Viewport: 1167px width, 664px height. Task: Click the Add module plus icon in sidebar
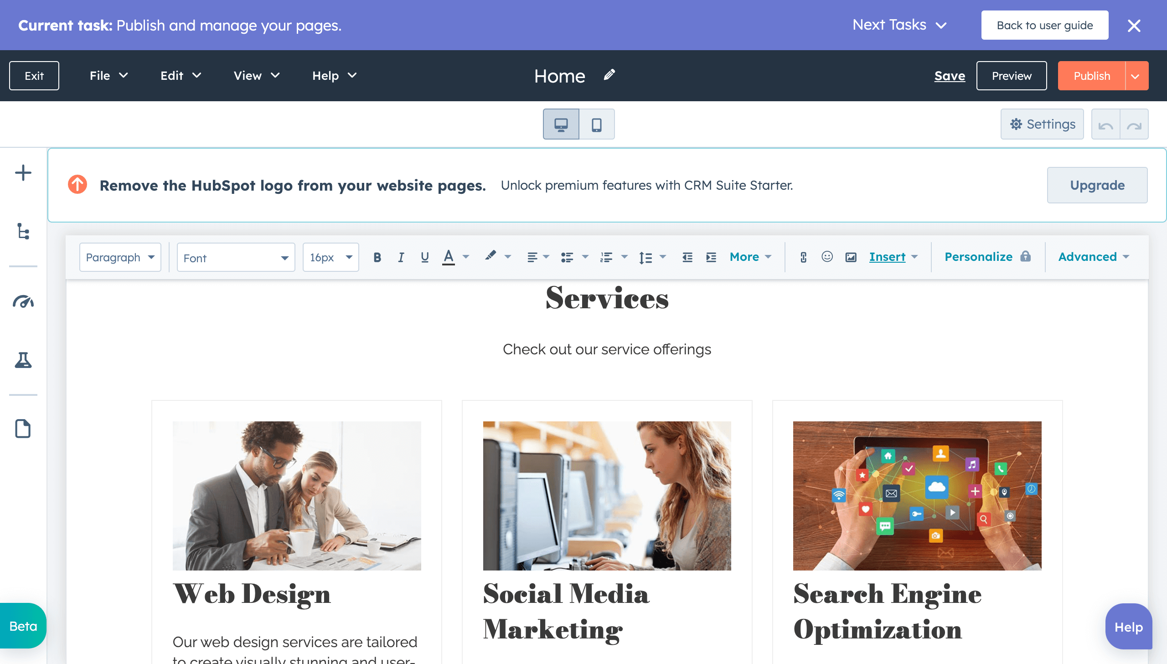pos(22,172)
